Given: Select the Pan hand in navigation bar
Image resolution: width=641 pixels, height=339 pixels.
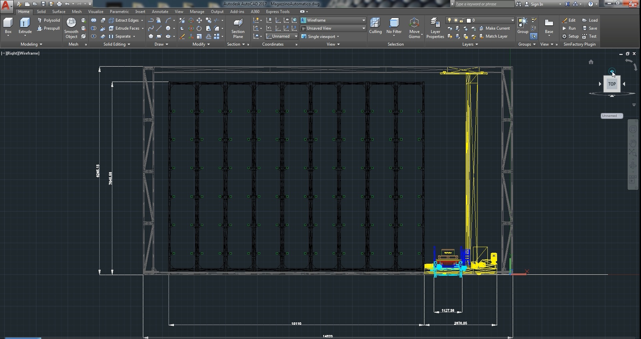Looking at the screenshot, I should click(x=633, y=143).
